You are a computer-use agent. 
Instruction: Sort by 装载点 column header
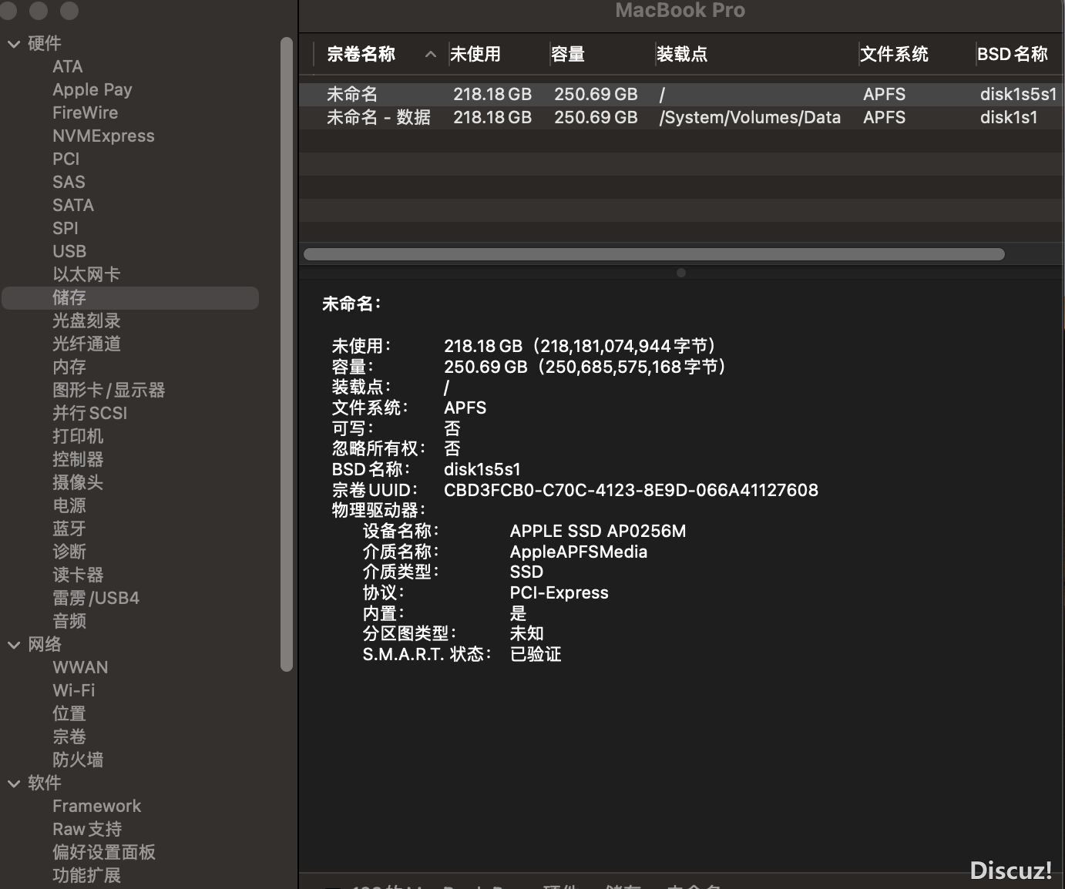682,54
